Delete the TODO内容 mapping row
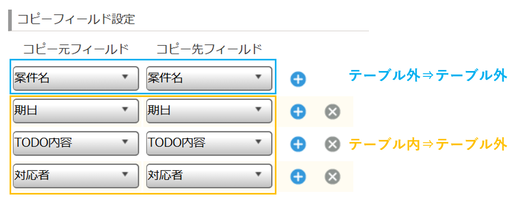 pyautogui.click(x=332, y=144)
